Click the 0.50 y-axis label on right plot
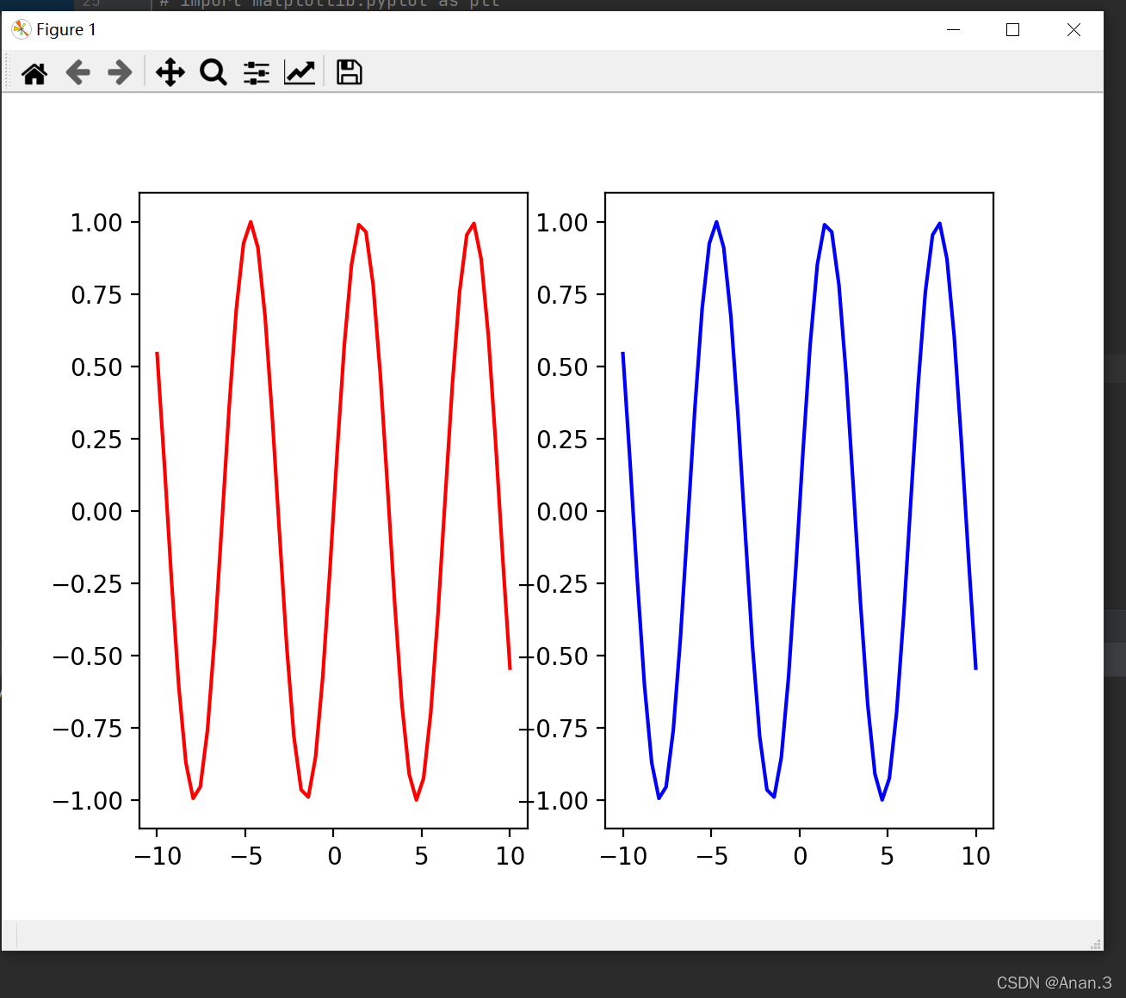The image size is (1126, 998). tap(562, 367)
